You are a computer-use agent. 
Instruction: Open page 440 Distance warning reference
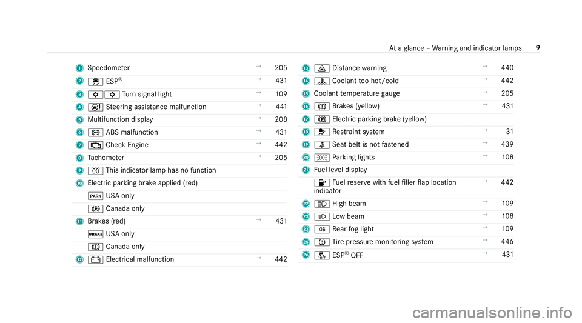point(507,68)
